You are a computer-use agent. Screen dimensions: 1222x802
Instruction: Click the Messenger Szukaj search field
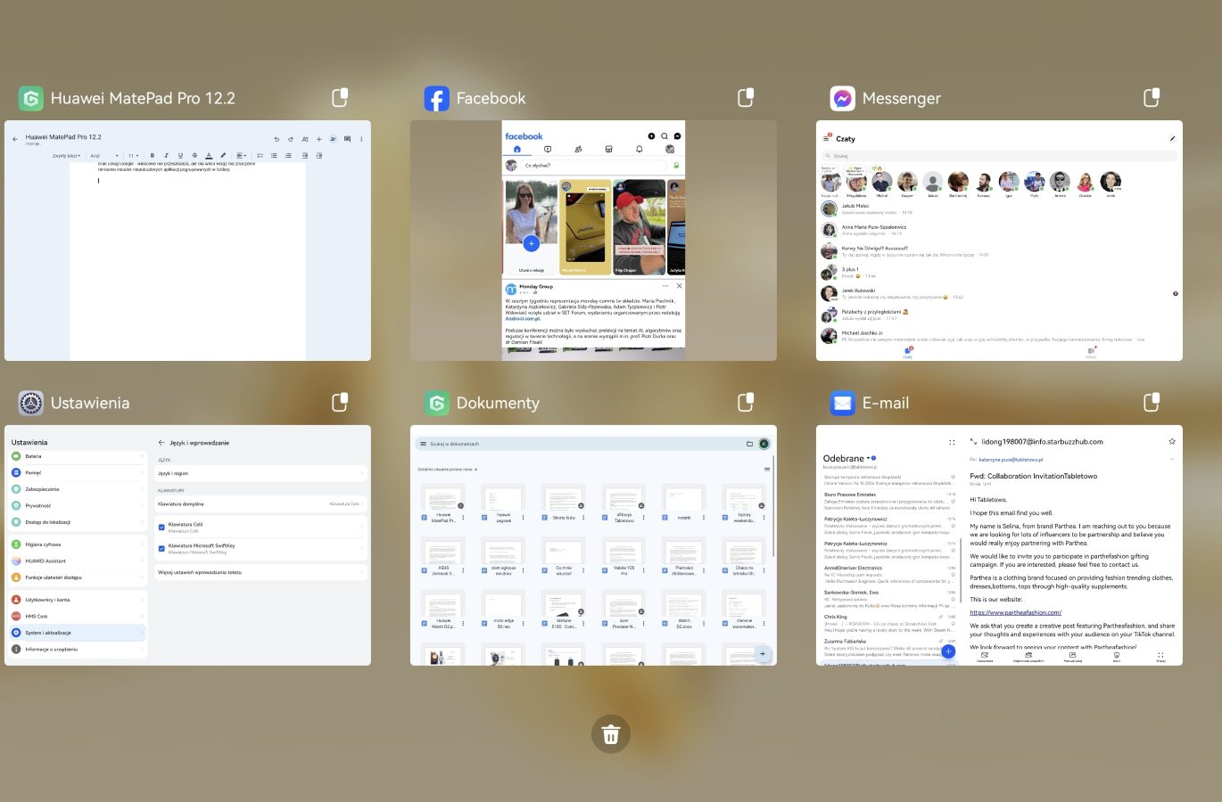coord(999,156)
